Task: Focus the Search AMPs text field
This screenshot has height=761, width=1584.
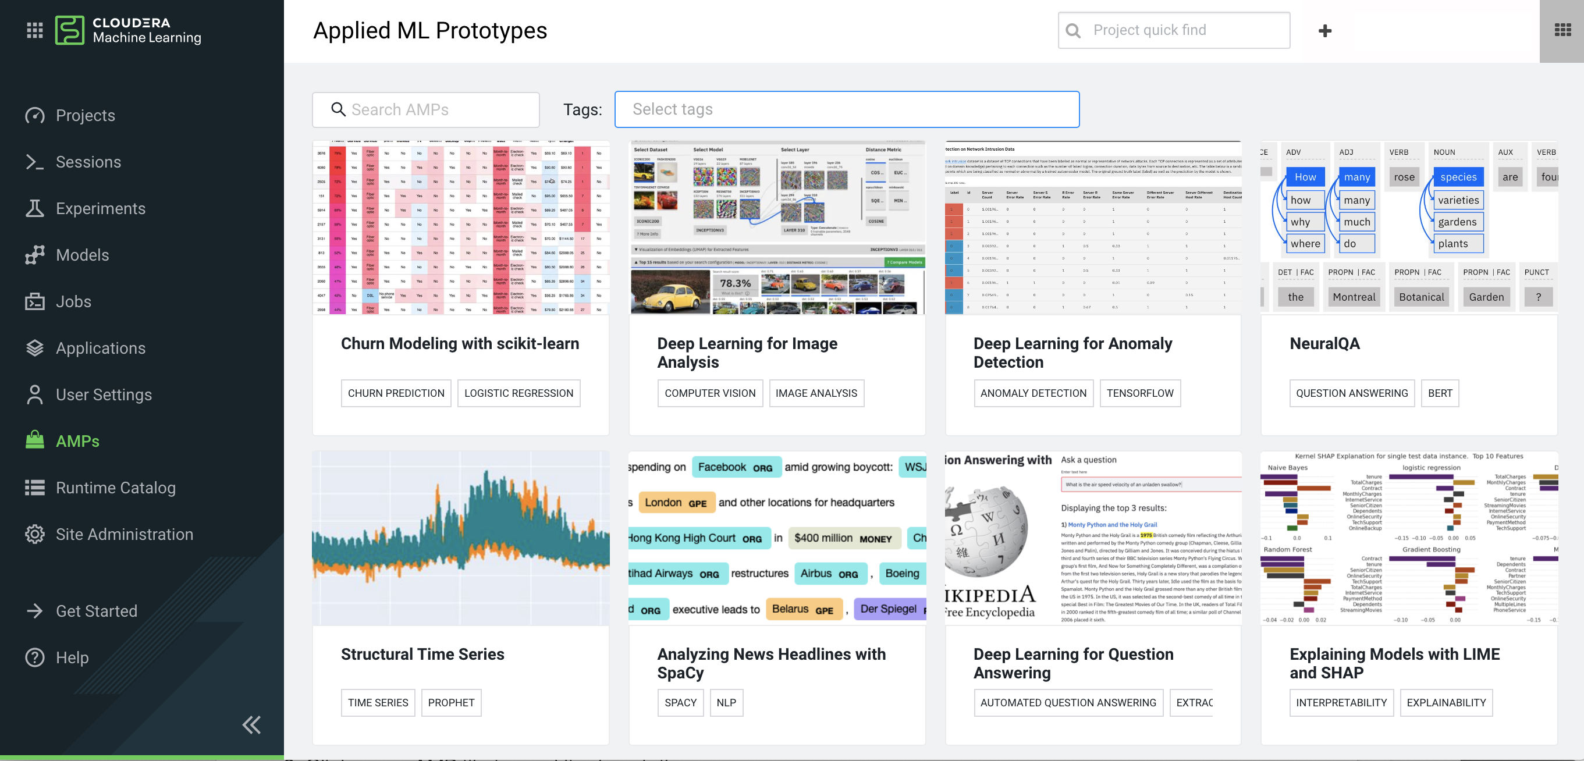Action: pyautogui.click(x=426, y=109)
